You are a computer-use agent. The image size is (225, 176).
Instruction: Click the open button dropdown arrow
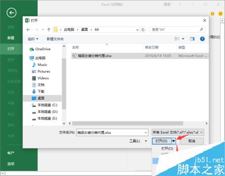tap(174, 141)
